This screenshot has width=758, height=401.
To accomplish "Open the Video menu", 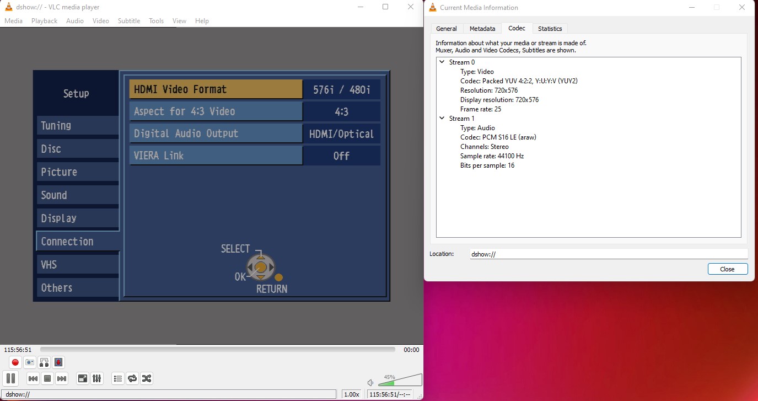I will 101,21.
